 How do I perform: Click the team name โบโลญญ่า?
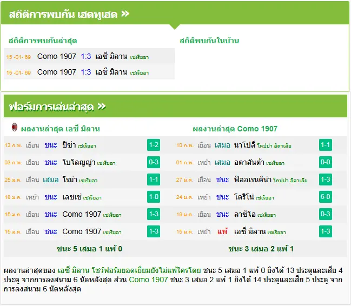pyautogui.click(x=79, y=163)
